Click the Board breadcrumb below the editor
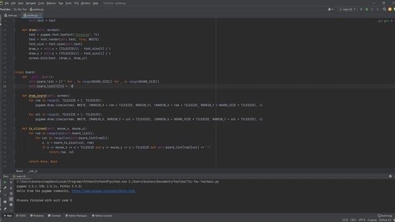 [19, 171]
